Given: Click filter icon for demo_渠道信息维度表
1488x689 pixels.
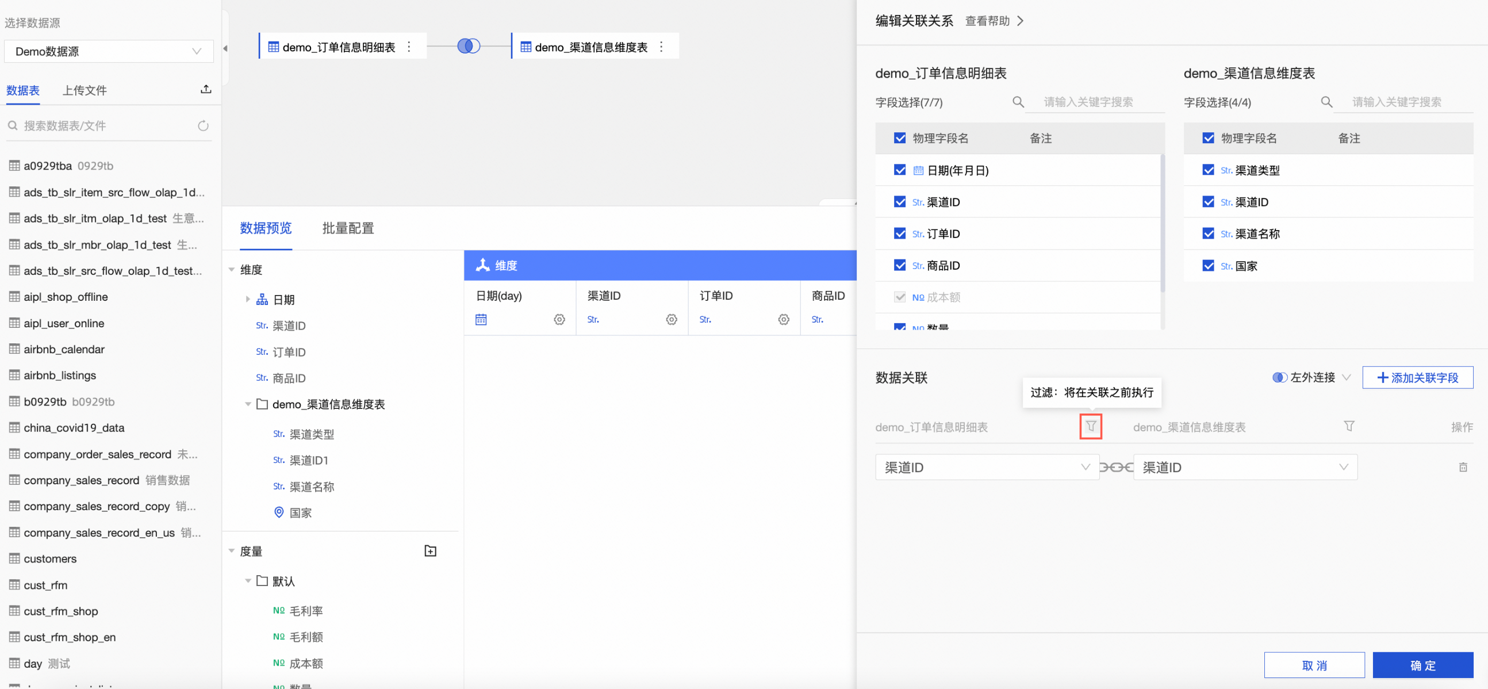Looking at the screenshot, I should pyautogui.click(x=1349, y=426).
